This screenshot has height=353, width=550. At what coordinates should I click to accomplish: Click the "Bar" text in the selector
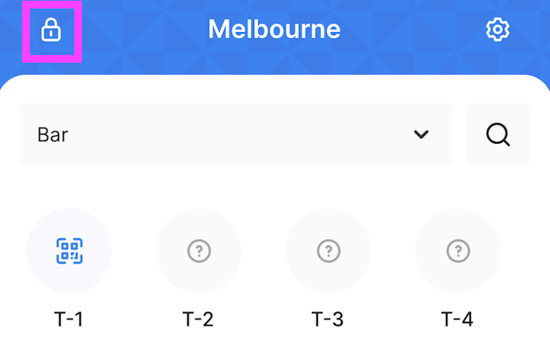(53, 135)
